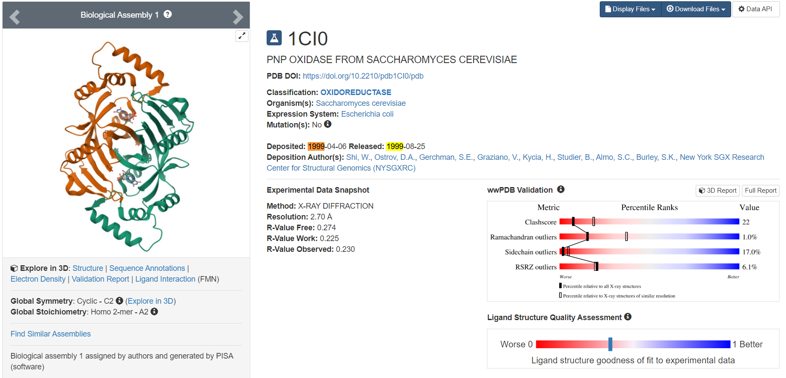Click help icon beside Biological Assembly 1
The image size is (786, 378).
[x=168, y=14]
